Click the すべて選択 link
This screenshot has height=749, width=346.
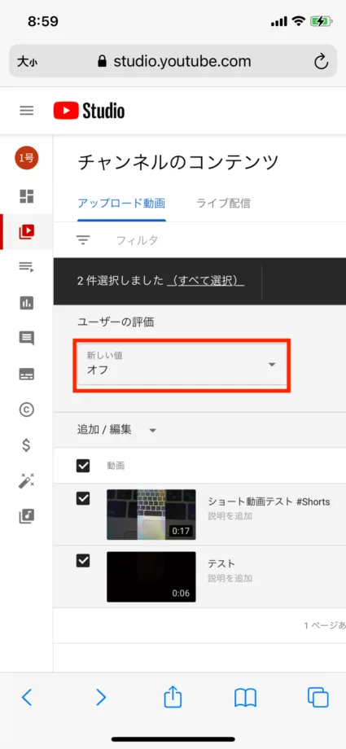pyautogui.click(x=206, y=281)
